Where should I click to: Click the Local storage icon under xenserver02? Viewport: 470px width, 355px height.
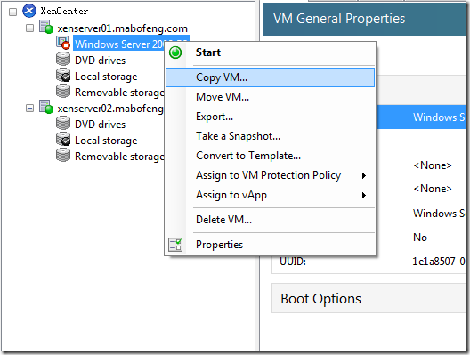tap(63, 139)
